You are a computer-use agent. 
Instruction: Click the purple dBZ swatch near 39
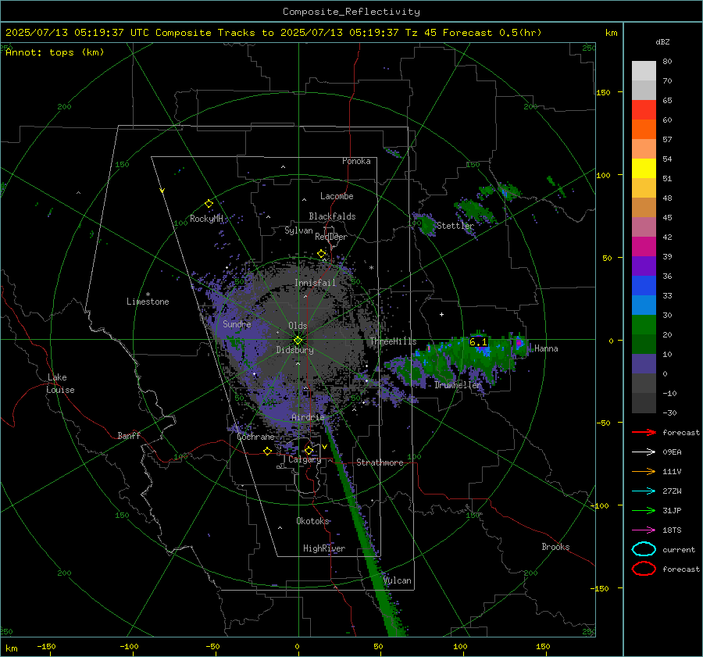coord(644,266)
